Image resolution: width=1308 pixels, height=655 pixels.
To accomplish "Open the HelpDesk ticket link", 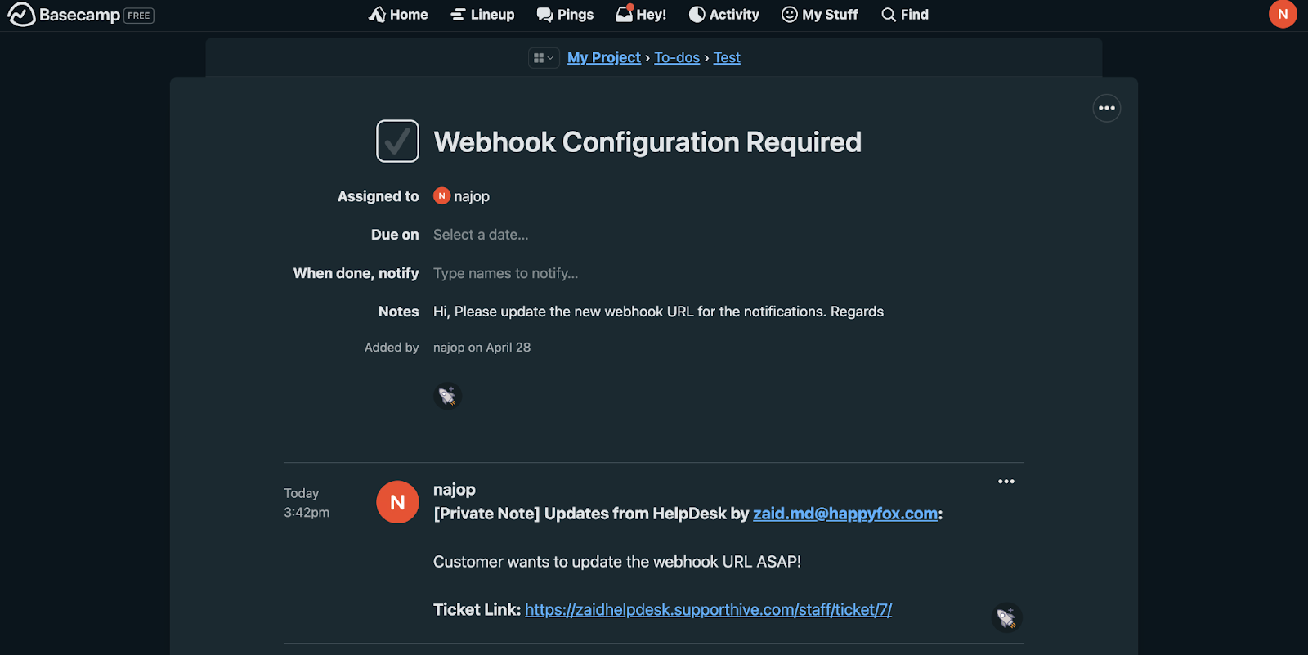I will (708, 610).
